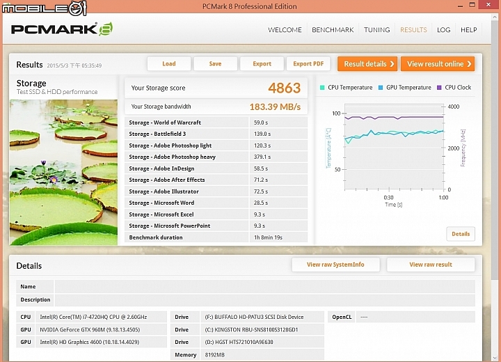Click the OpenCL value field
This screenshot has width=501, height=362.
tap(415, 317)
